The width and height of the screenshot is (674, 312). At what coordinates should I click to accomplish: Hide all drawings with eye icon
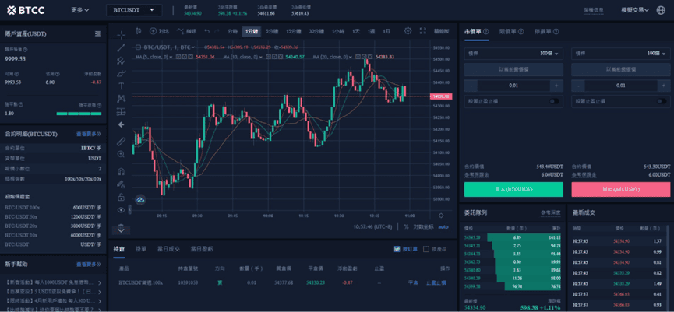point(122,210)
